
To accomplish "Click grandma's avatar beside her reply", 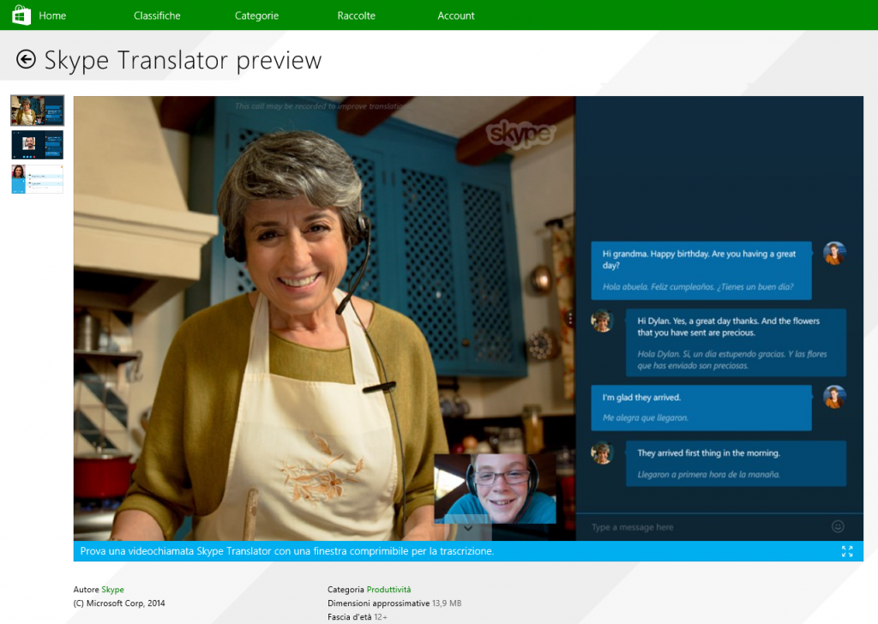I will [603, 321].
